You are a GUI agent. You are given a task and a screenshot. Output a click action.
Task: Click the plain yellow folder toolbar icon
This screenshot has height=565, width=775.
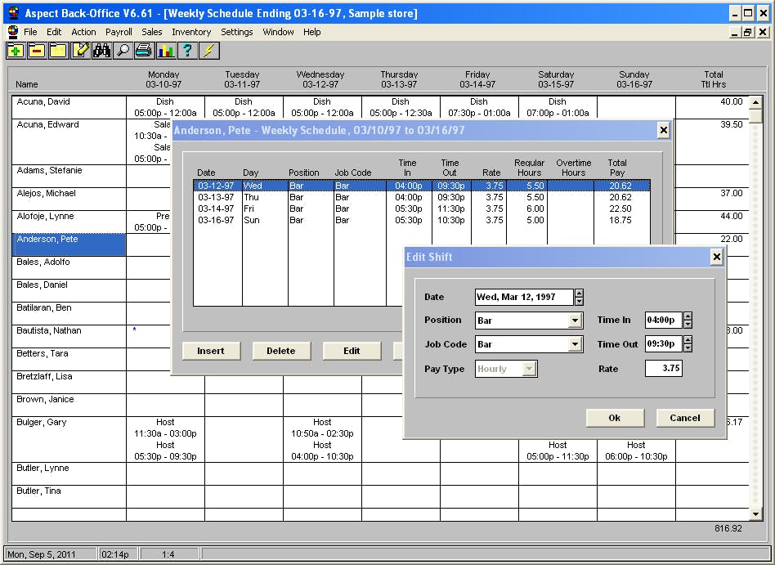pos(58,51)
